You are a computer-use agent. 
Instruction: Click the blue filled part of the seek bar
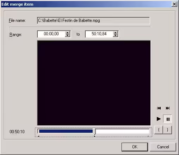(66, 131)
